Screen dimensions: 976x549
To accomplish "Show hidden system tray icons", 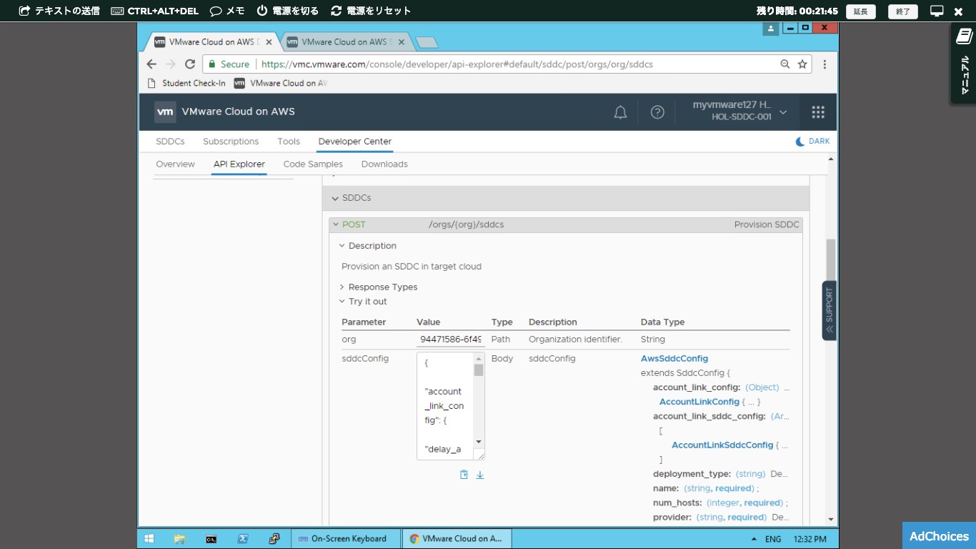I will pyautogui.click(x=754, y=539).
